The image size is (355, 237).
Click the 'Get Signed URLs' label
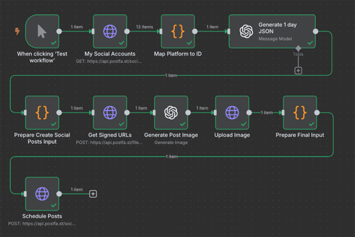click(x=110, y=135)
